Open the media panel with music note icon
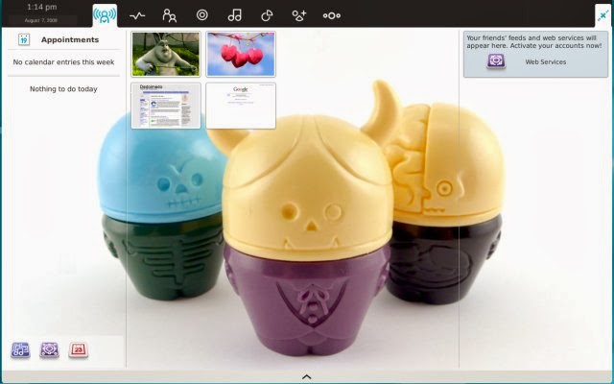Screen dimensions: 614x384 click(x=234, y=15)
